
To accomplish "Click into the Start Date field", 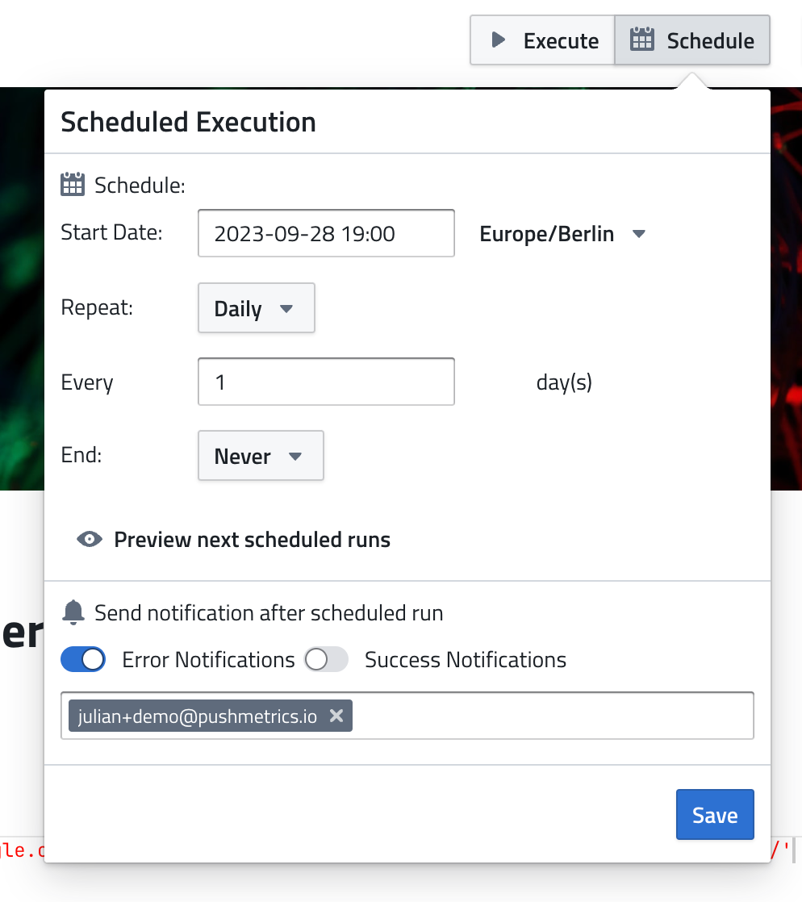I will pyautogui.click(x=326, y=234).
